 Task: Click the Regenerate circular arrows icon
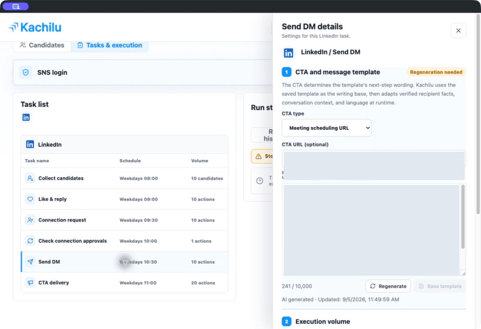click(373, 286)
